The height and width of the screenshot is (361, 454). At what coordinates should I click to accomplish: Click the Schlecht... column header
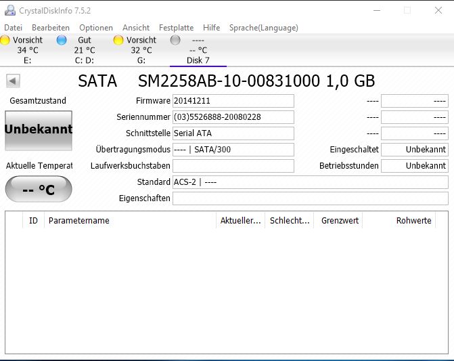(290, 221)
